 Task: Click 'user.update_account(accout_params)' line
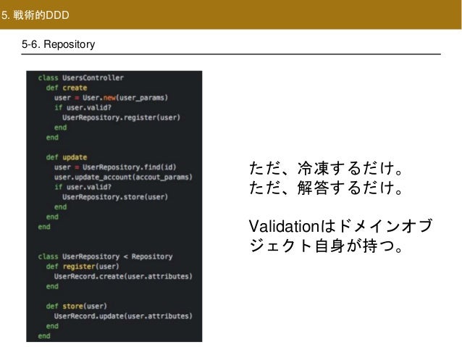click(123, 177)
